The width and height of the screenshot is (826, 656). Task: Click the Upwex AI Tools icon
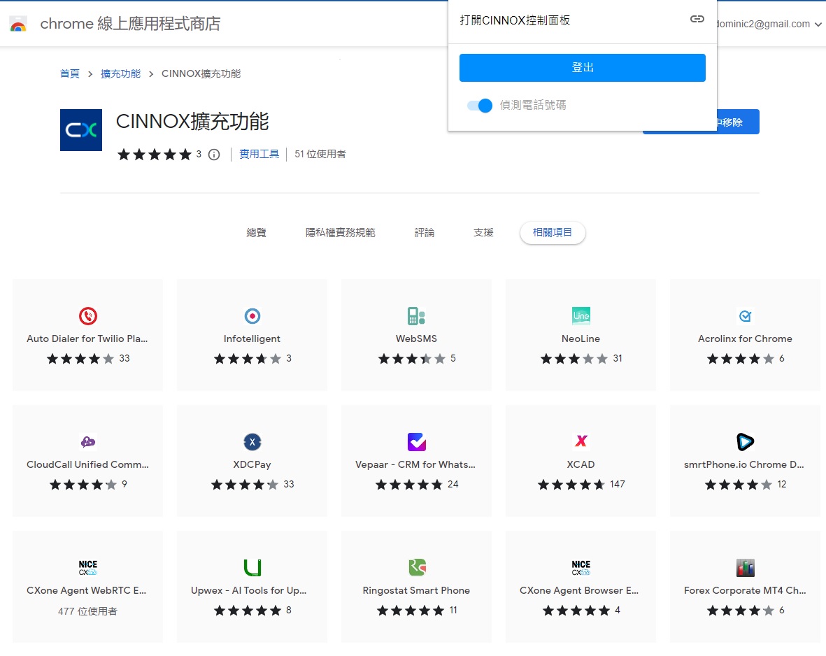(252, 567)
